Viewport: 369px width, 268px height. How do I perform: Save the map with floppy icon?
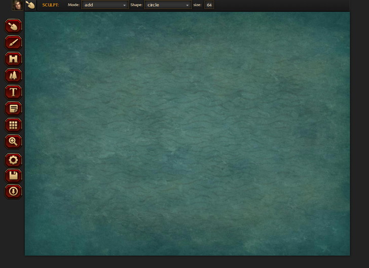pyautogui.click(x=13, y=176)
